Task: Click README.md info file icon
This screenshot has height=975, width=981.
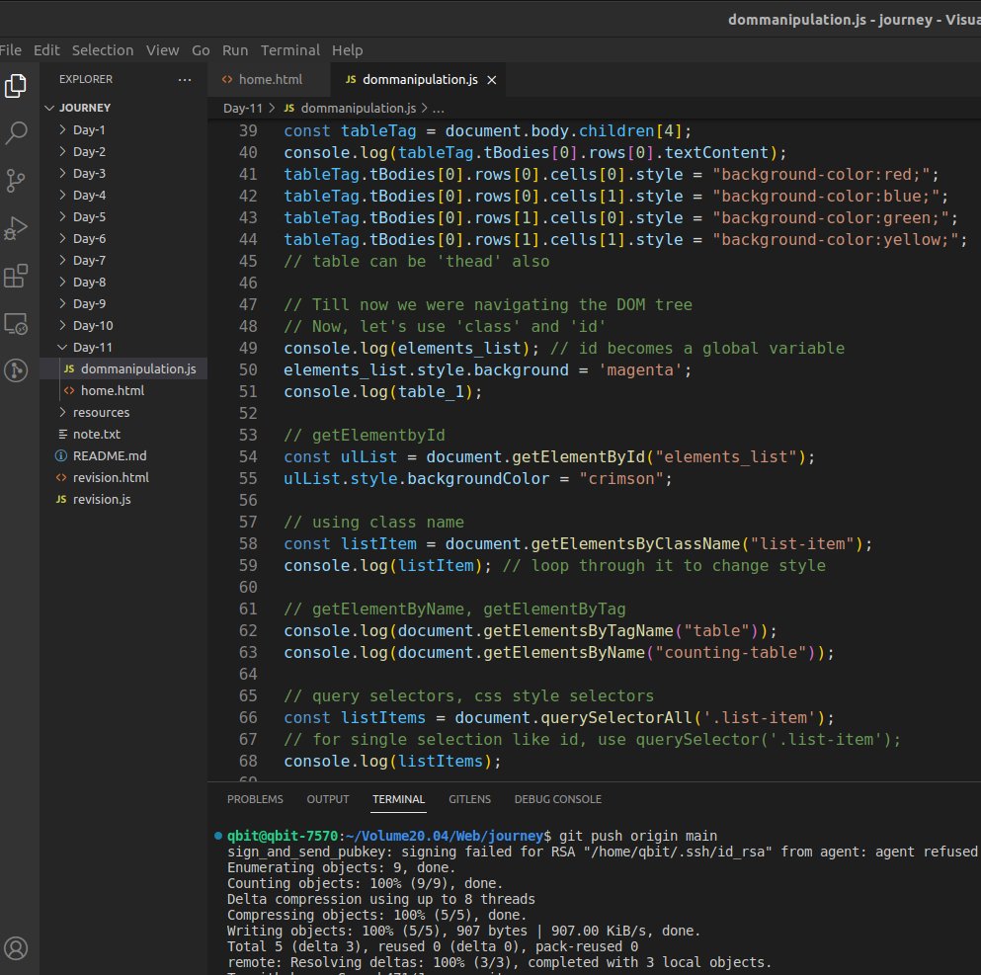Action: (61, 456)
